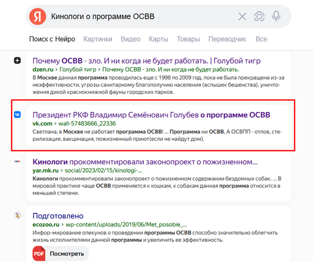Go to Товары tab
The height and width of the screenshot is (262, 313).
[x=188, y=39]
